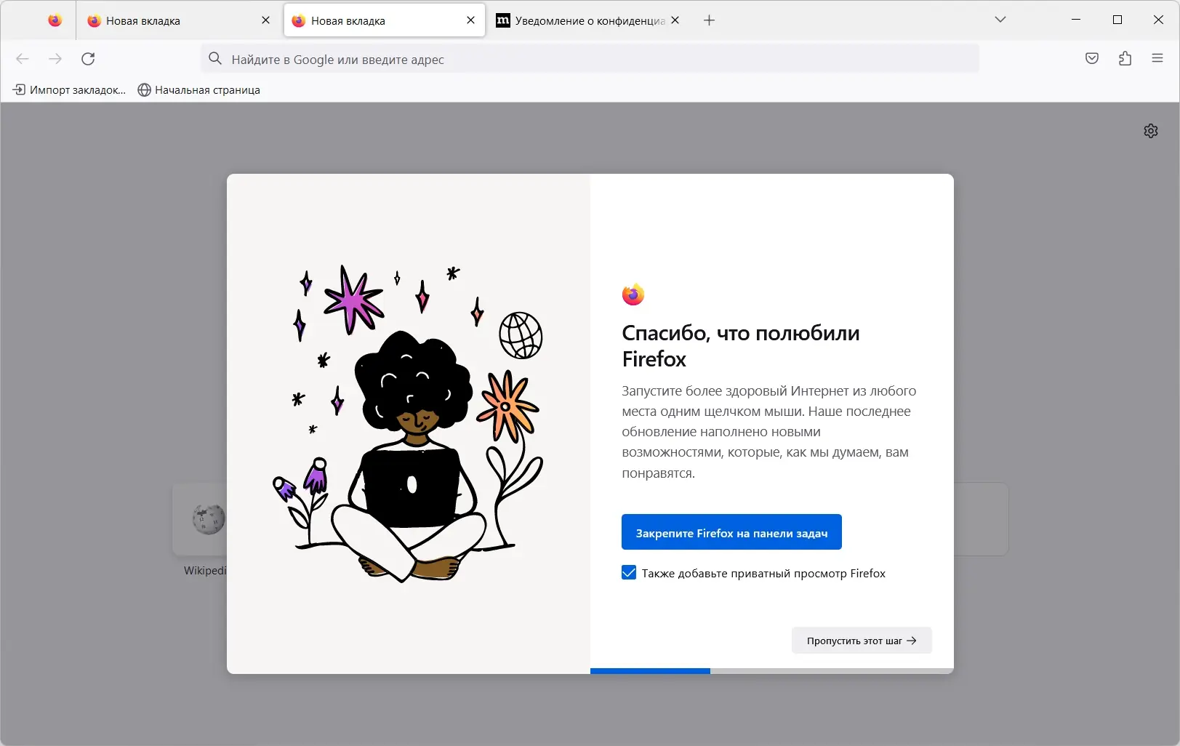
Task: Click «Импорт закладок...» in the bookmarks toolbar
Action: 68,89
